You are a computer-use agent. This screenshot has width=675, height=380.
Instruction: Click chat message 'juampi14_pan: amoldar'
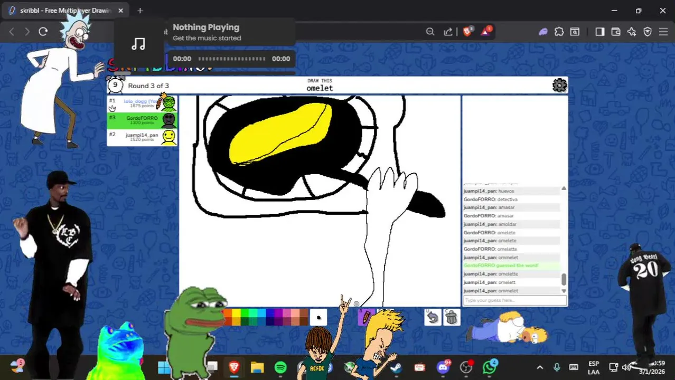[x=490, y=224]
